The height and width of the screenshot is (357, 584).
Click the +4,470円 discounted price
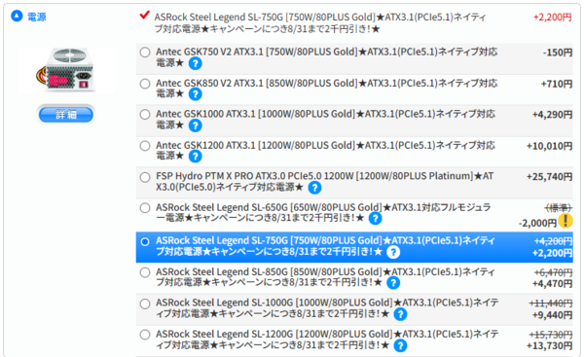(x=552, y=284)
